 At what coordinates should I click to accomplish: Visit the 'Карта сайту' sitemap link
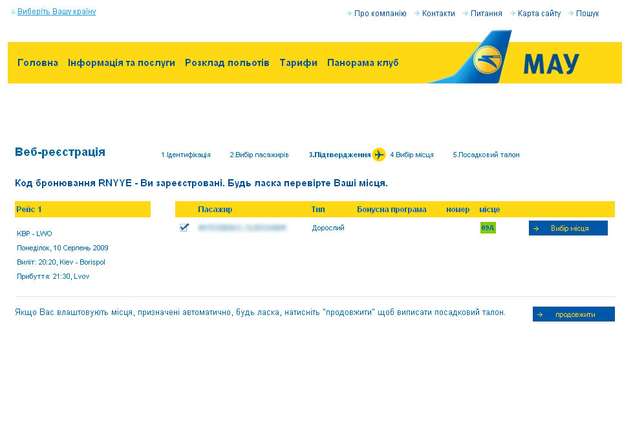tap(539, 14)
